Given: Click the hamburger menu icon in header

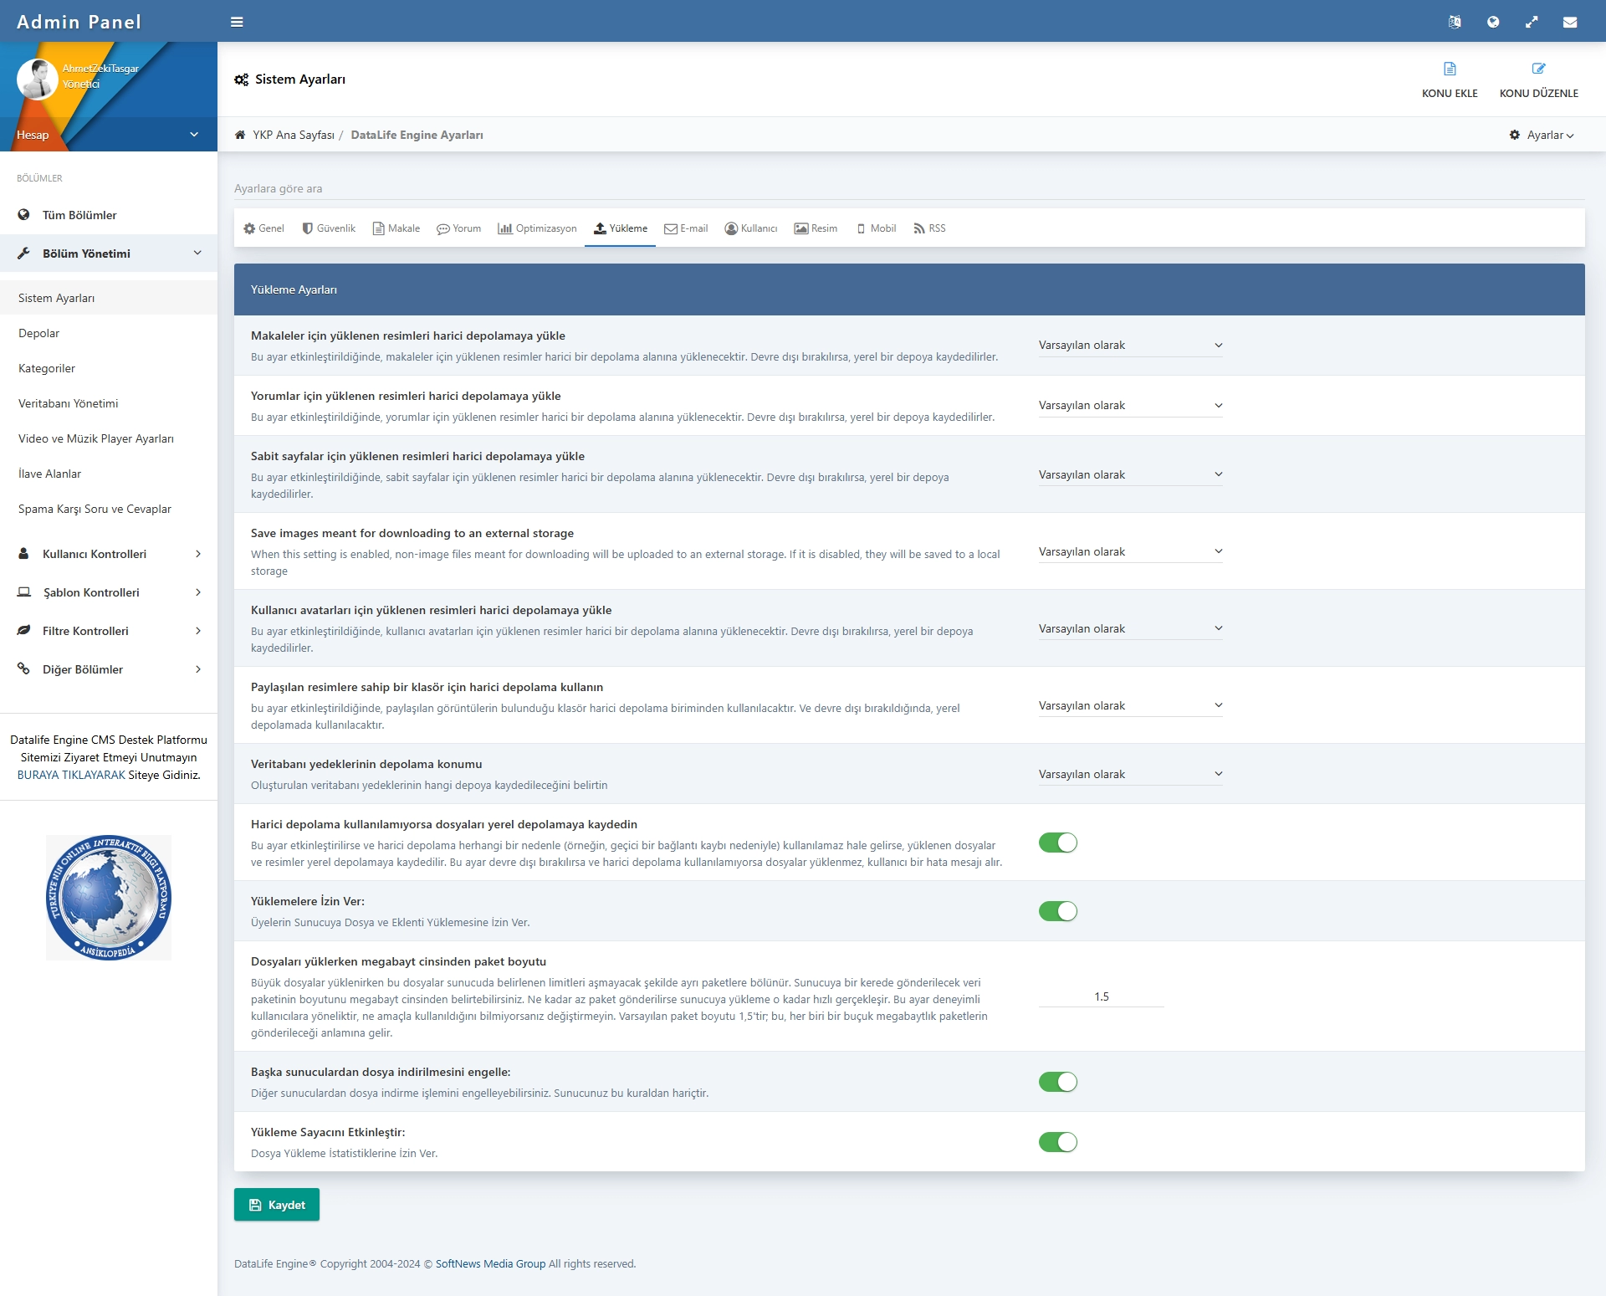Looking at the screenshot, I should tap(237, 22).
